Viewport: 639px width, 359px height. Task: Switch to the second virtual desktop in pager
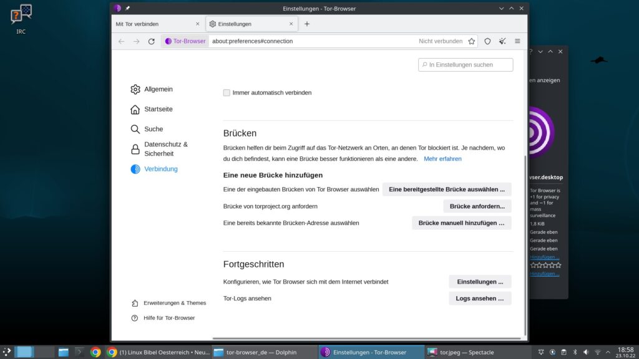point(44,352)
